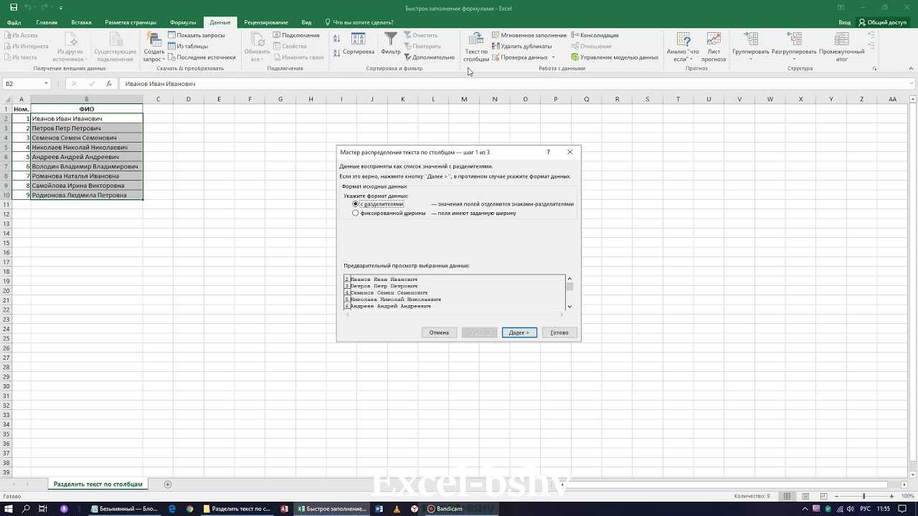Switch to the View (Вид) tab
The width and height of the screenshot is (918, 516).
tap(306, 22)
